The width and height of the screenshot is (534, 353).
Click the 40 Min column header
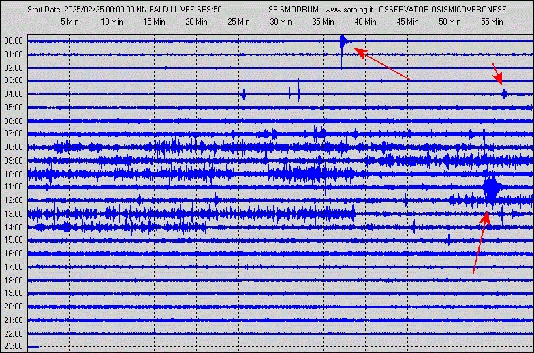coord(365,22)
